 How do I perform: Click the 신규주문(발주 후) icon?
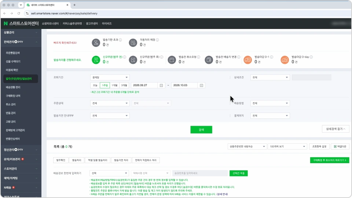click(133, 60)
